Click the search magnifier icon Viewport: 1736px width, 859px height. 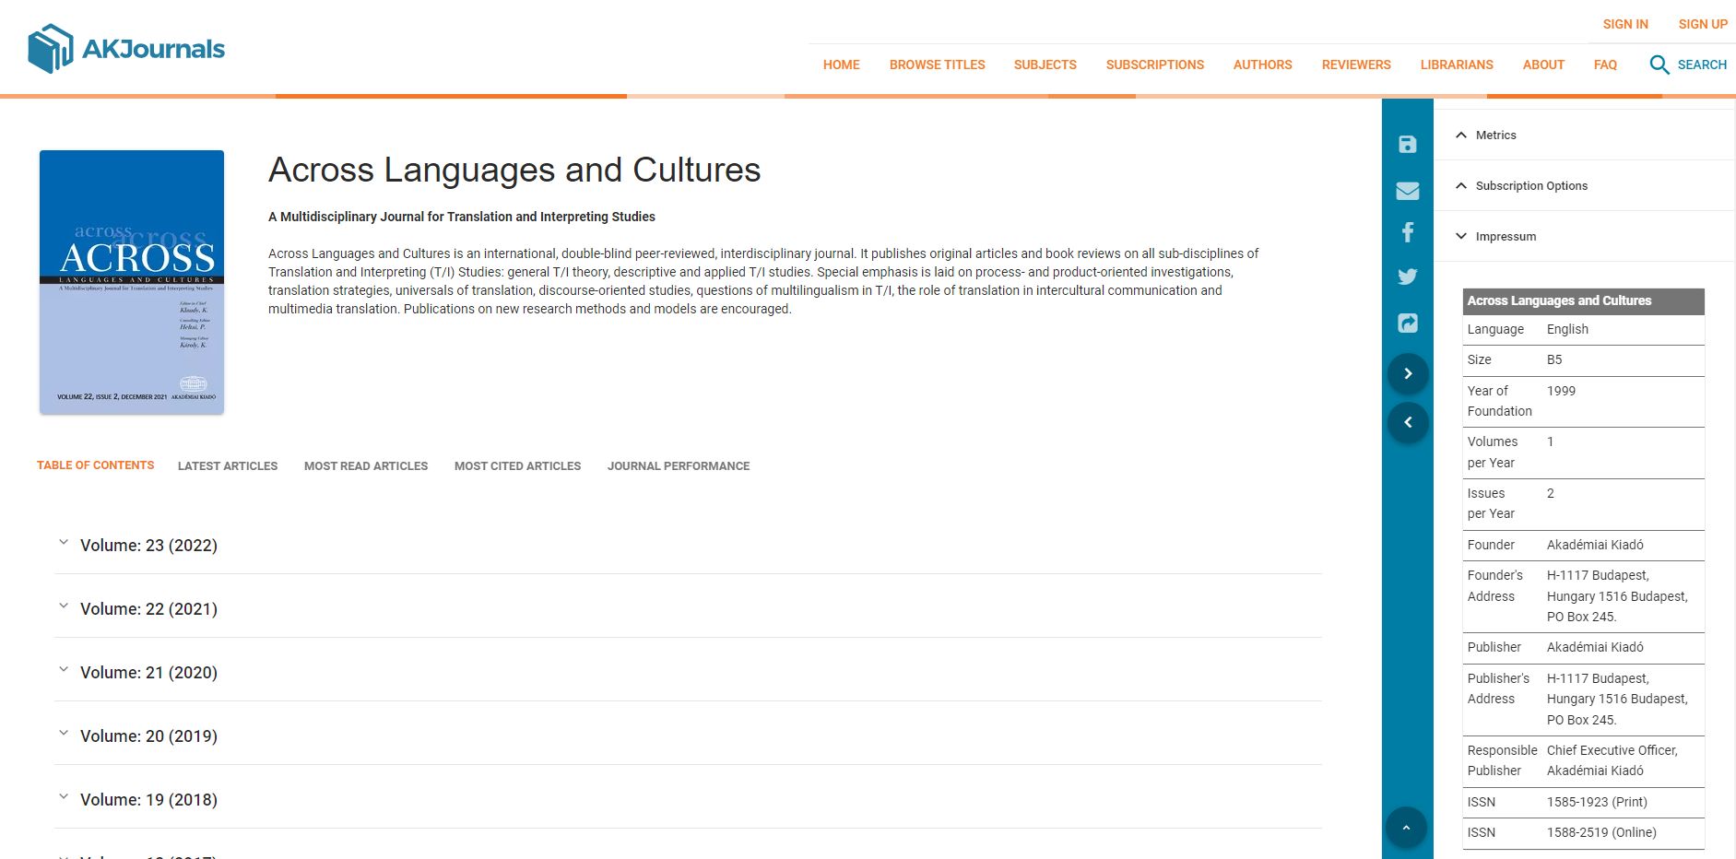tap(1659, 65)
